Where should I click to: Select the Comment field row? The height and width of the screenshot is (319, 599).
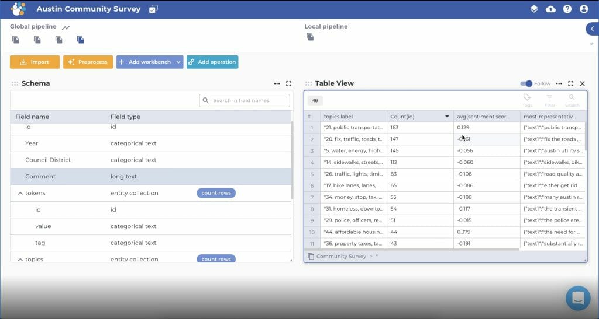pos(151,177)
